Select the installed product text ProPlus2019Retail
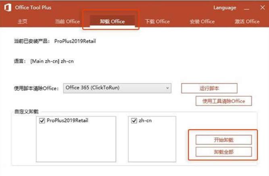269x176 pixels. 75,41
